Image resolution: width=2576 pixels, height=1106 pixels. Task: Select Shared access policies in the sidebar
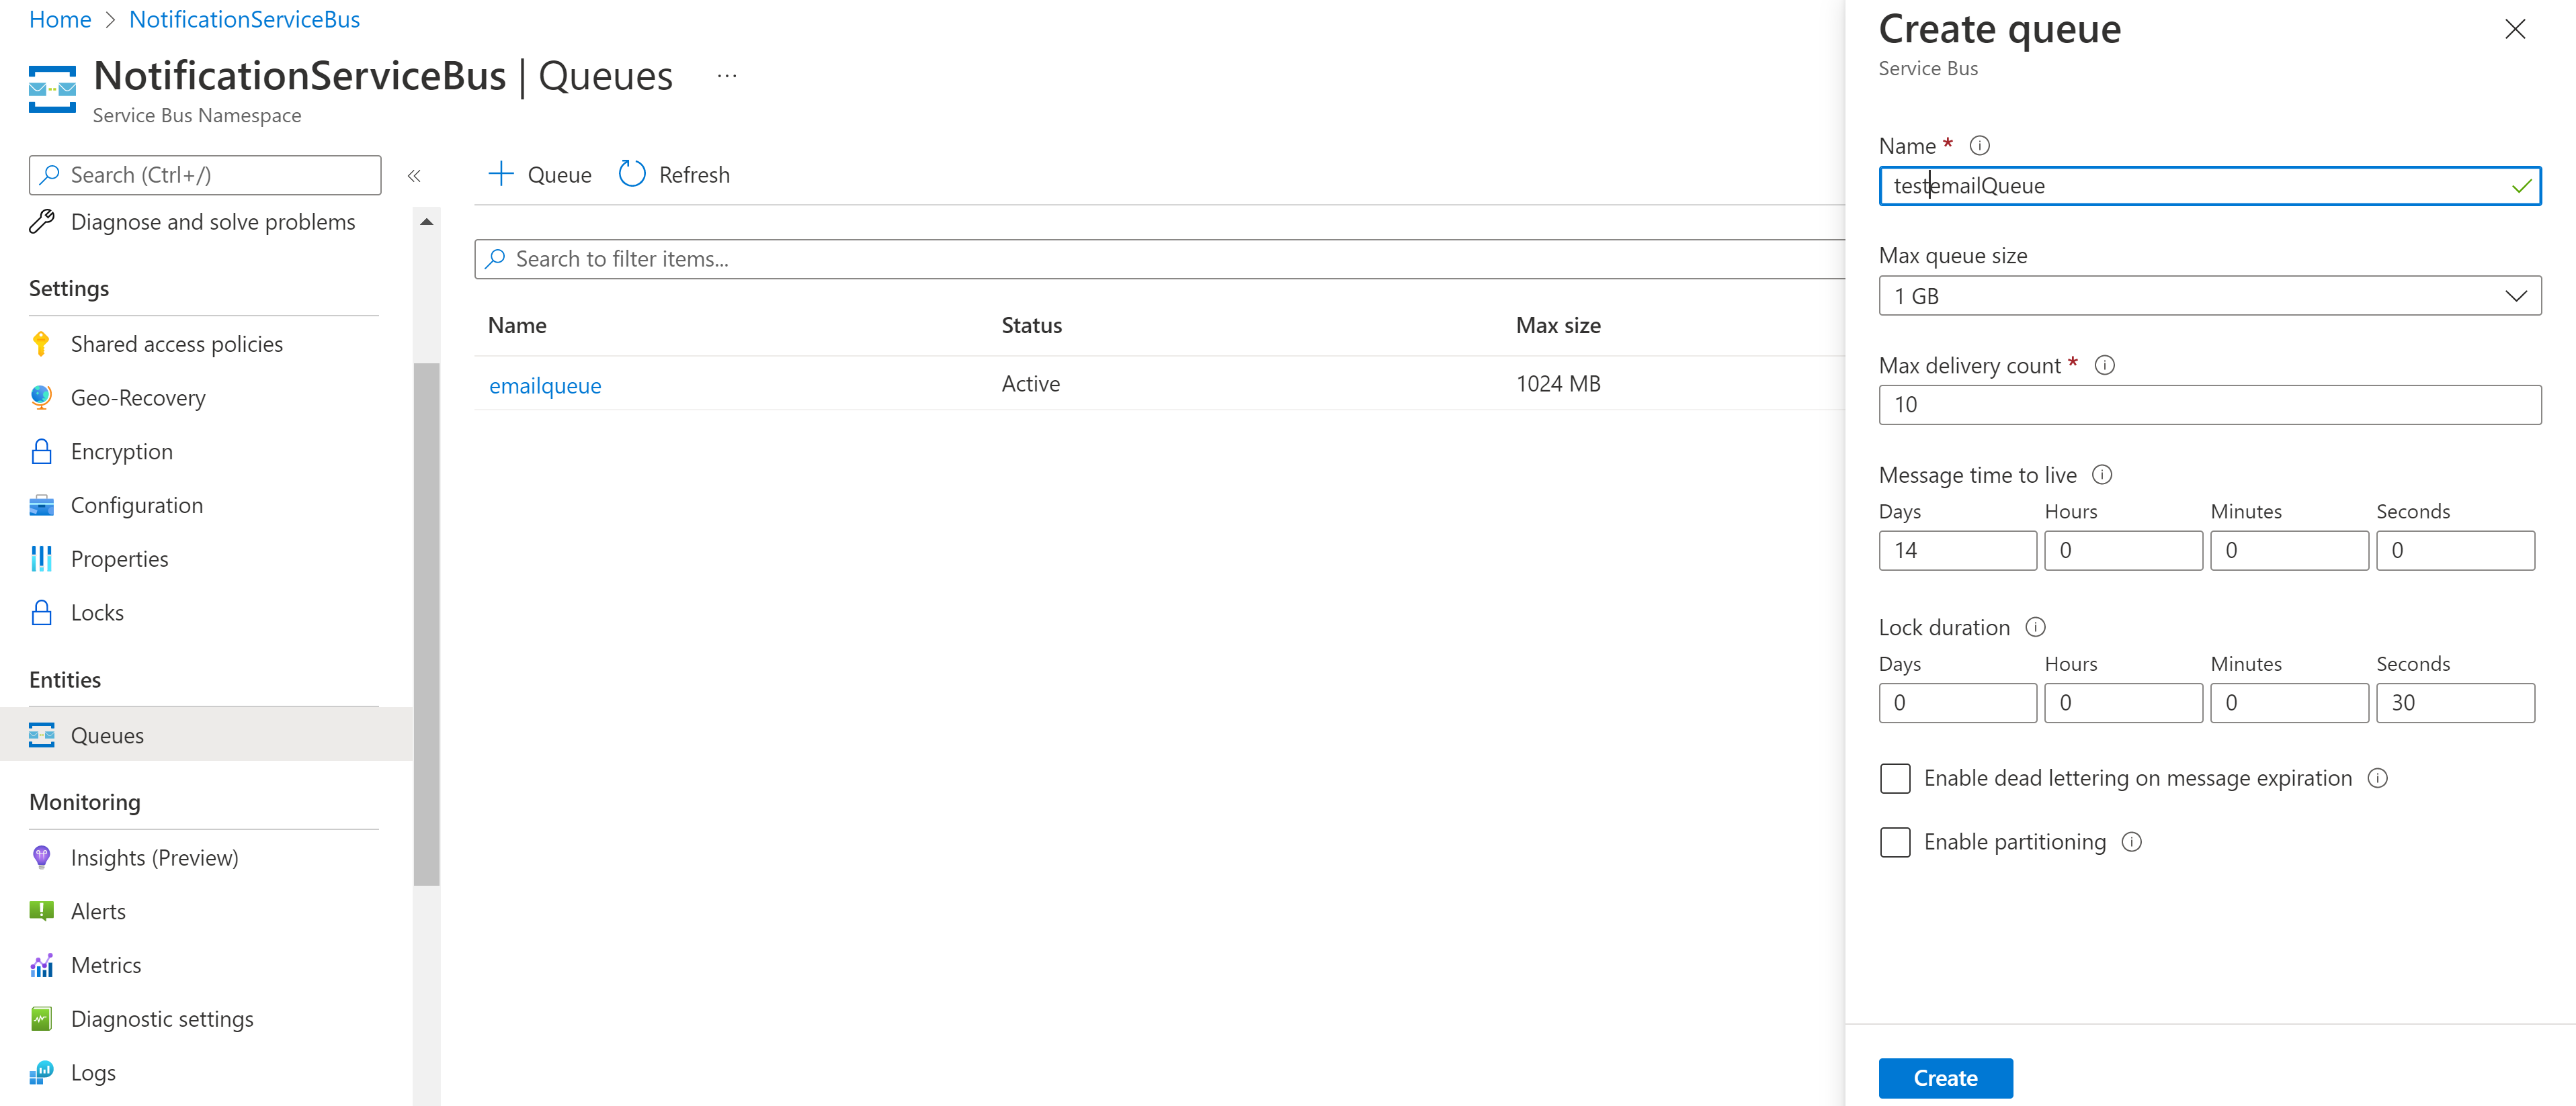click(176, 342)
